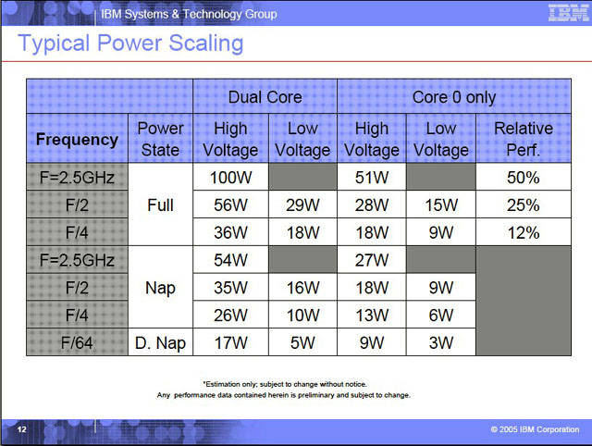Click the Power State column header
Image resolution: width=592 pixels, height=446 pixels.
[x=160, y=139]
